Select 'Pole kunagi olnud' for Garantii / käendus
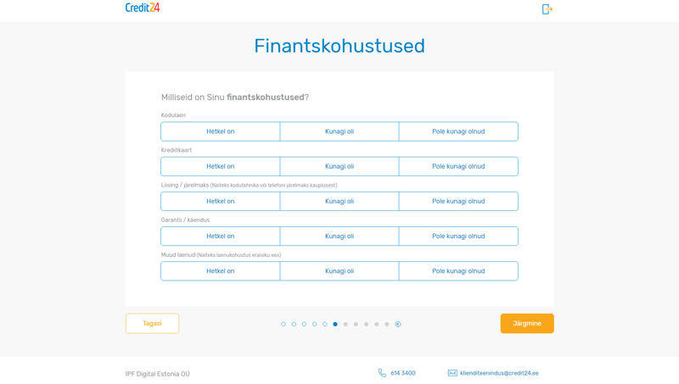This screenshot has height=384, width=679. pyautogui.click(x=458, y=237)
